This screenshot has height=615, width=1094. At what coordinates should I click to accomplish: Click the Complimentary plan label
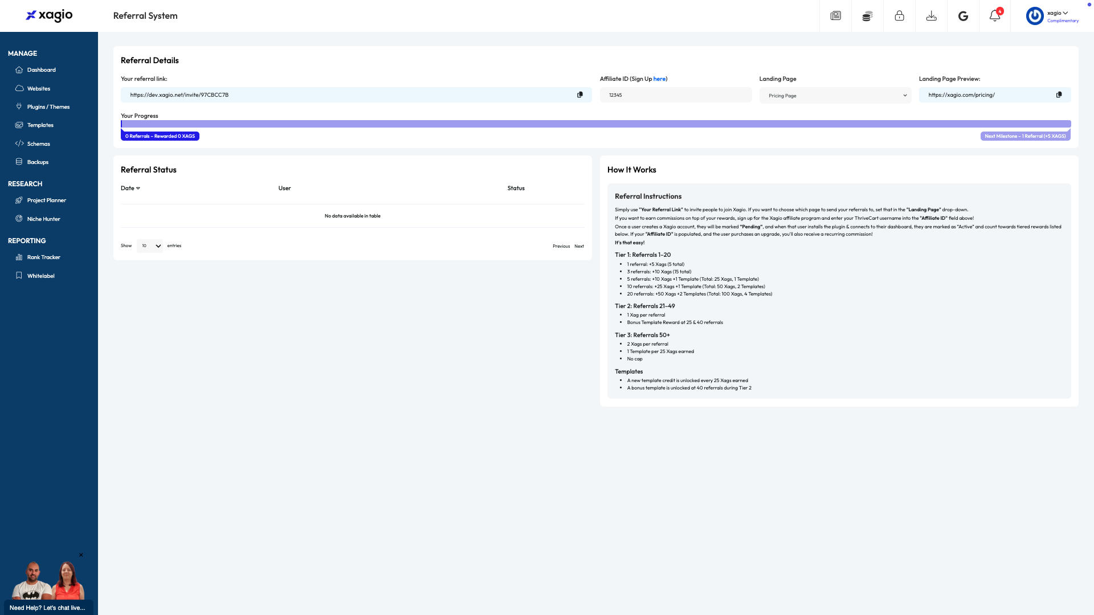pos(1063,21)
